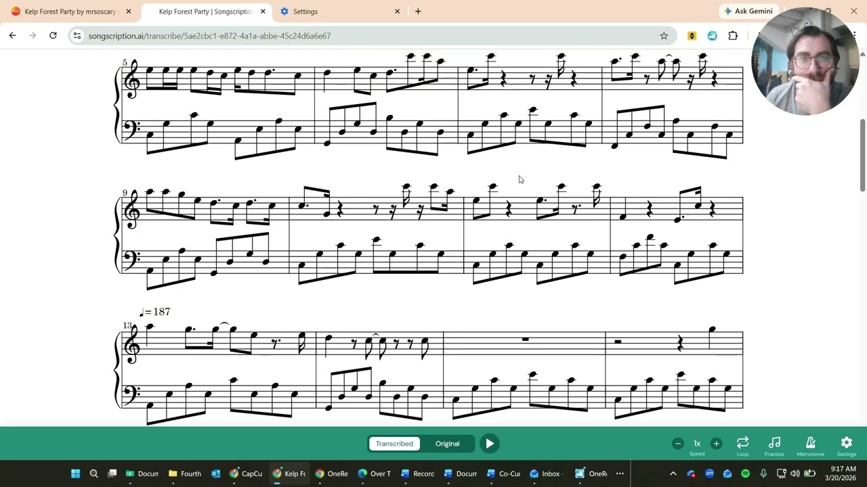Switch to the CapCut Chrome window
This screenshot has width=867, height=487.
[x=246, y=473]
